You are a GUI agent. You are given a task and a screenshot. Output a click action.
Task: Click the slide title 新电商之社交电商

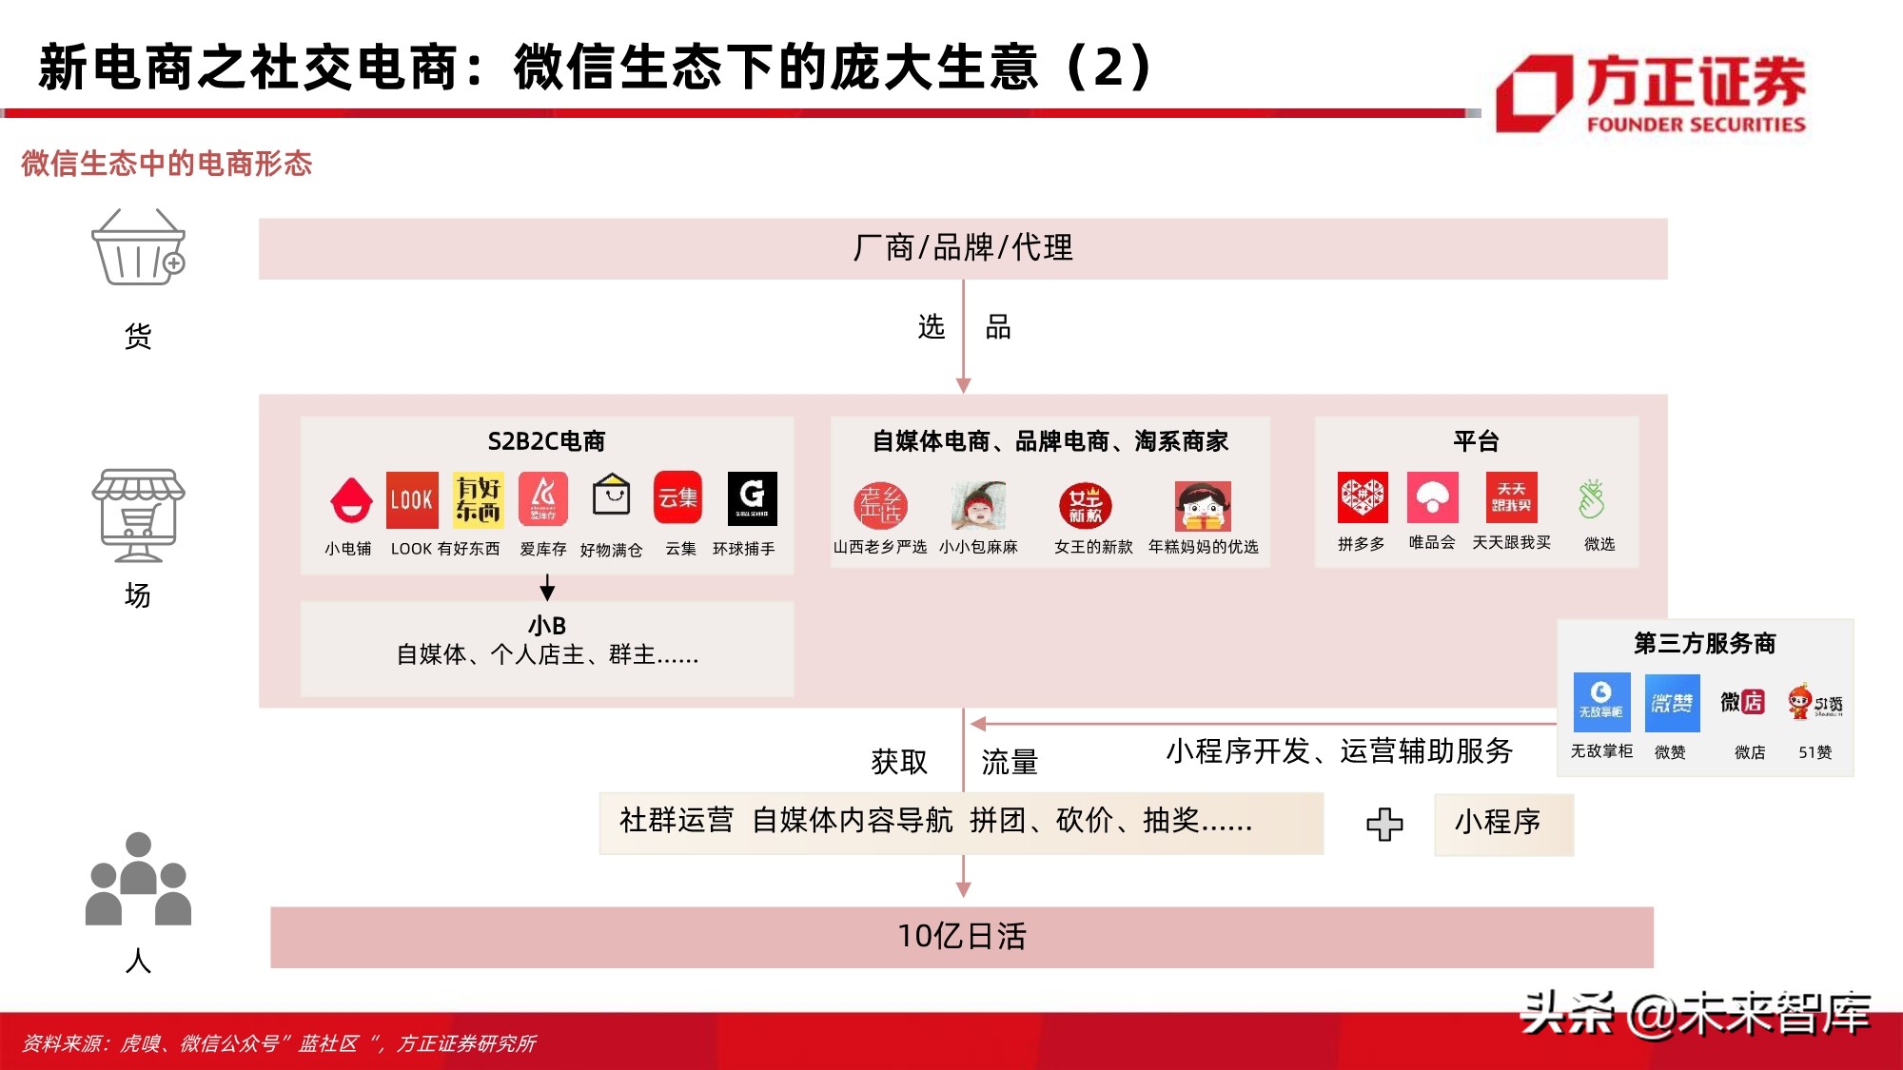click(x=596, y=68)
